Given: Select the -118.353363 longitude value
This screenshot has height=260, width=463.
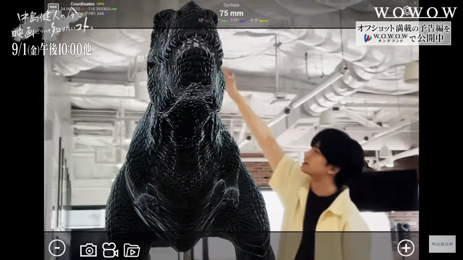Looking at the screenshot, I should 98,9.
